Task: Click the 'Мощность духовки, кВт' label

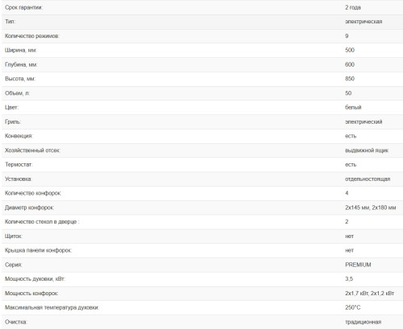Action: point(35,279)
